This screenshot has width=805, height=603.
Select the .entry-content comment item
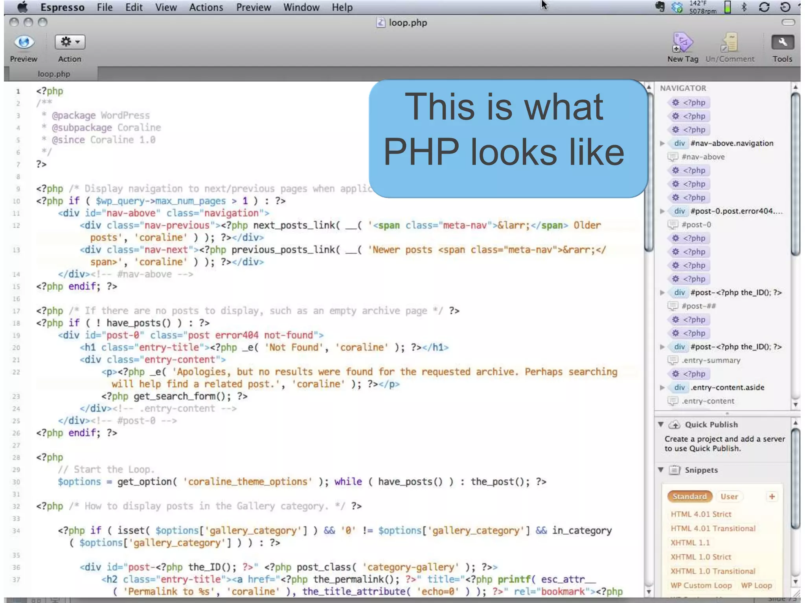coord(701,401)
